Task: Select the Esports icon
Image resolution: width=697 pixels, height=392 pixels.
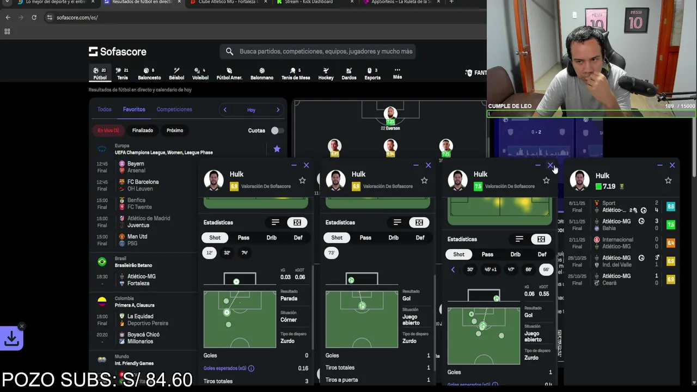Action: (x=372, y=73)
